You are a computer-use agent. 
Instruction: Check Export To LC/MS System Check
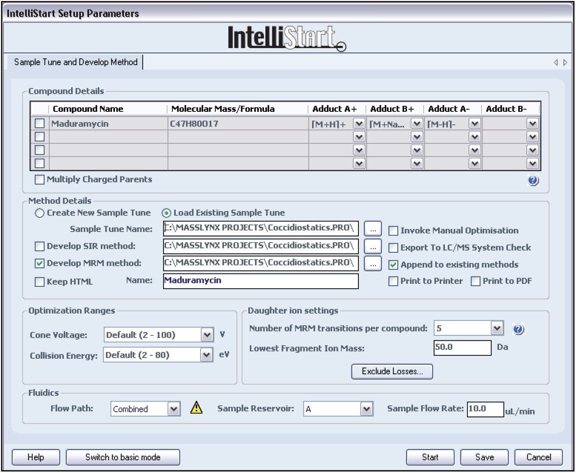click(393, 248)
